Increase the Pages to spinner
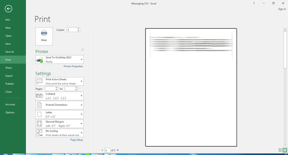This screenshot has width=288, height=155. click(x=76, y=88)
